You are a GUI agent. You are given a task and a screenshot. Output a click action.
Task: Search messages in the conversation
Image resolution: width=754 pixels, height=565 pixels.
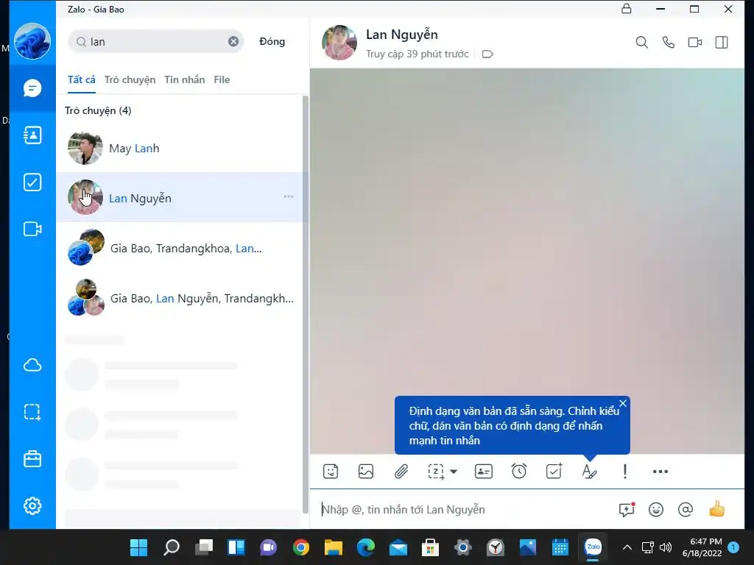click(641, 42)
